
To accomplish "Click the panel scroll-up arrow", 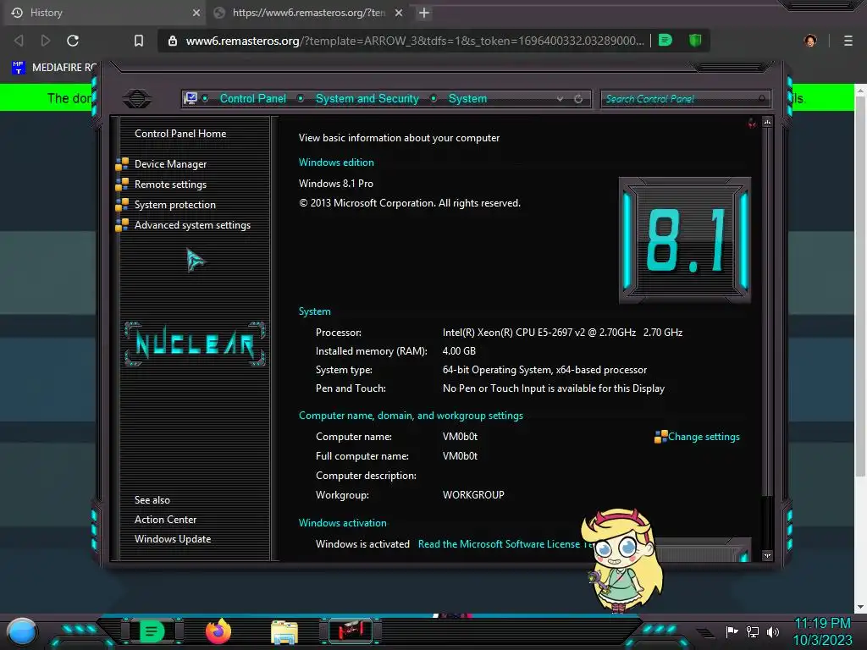I will pyautogui.click(x=767, y=122).
